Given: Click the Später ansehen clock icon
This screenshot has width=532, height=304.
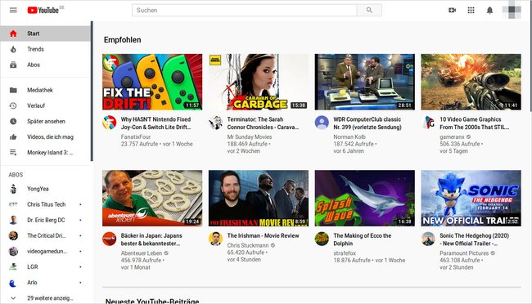Looking at the screenshot, I should 13,121.
